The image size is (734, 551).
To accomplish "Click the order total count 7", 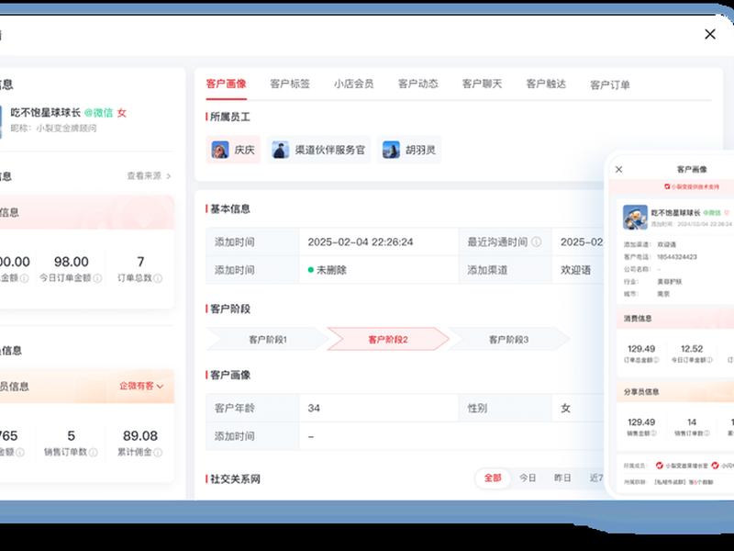I will click(x=140, y=262).
